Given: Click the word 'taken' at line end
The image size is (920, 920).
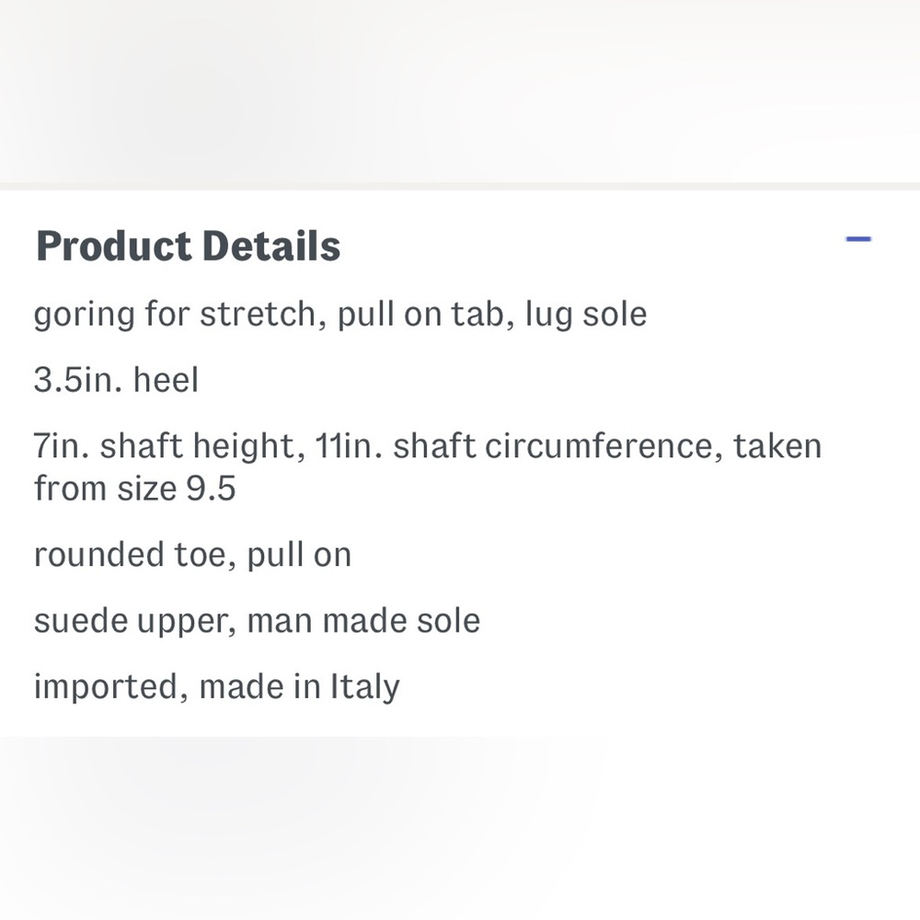Looking at the screenshot, I should 776,446.
